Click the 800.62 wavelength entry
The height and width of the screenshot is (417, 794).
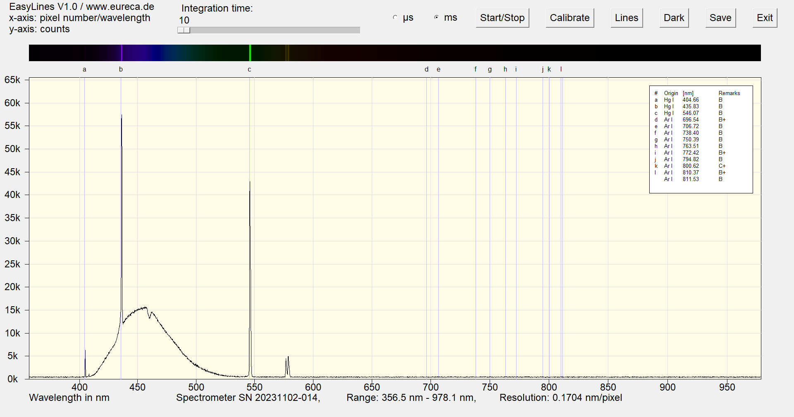point(691,166)
